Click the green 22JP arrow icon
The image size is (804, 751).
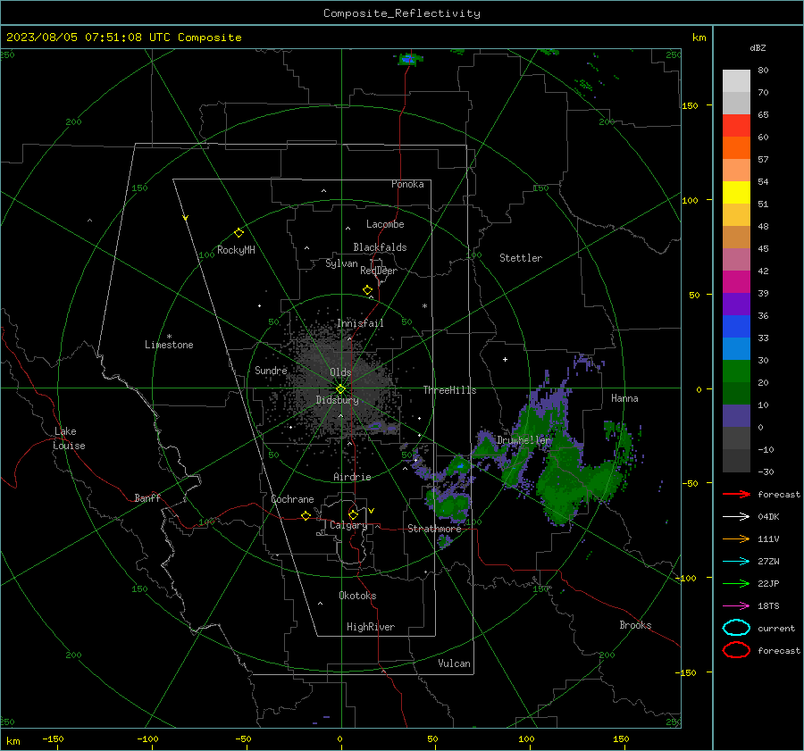736,583
